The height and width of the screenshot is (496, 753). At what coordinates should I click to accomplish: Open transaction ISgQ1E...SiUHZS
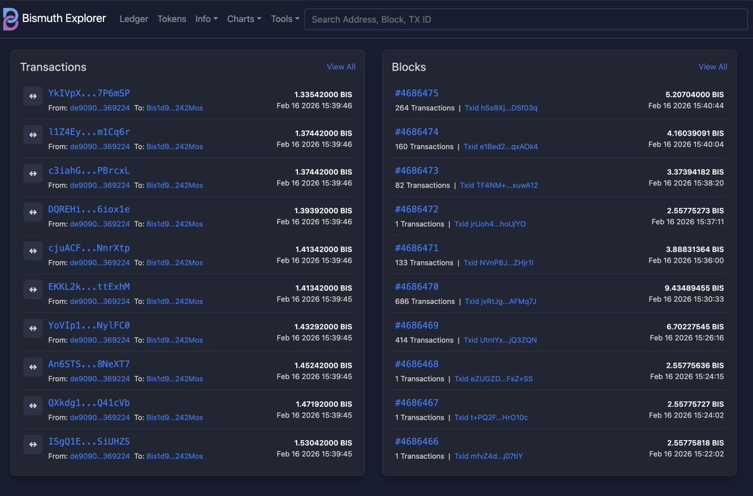coord(89,441)
